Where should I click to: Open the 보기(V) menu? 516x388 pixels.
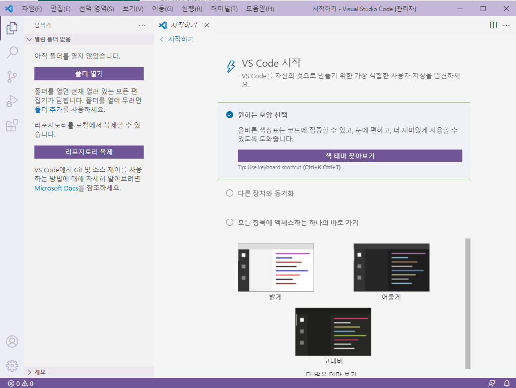(133, 9)
